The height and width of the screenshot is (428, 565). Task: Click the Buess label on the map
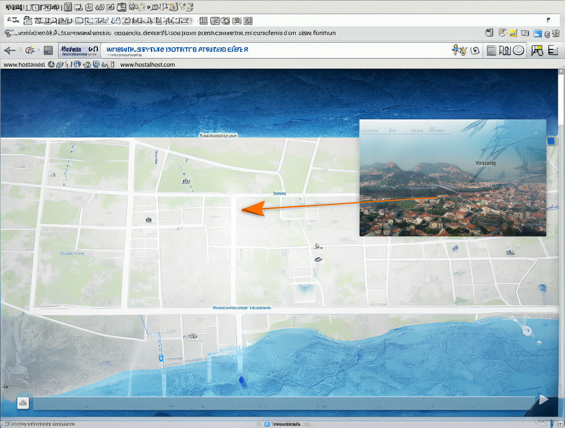pos(279,193)
